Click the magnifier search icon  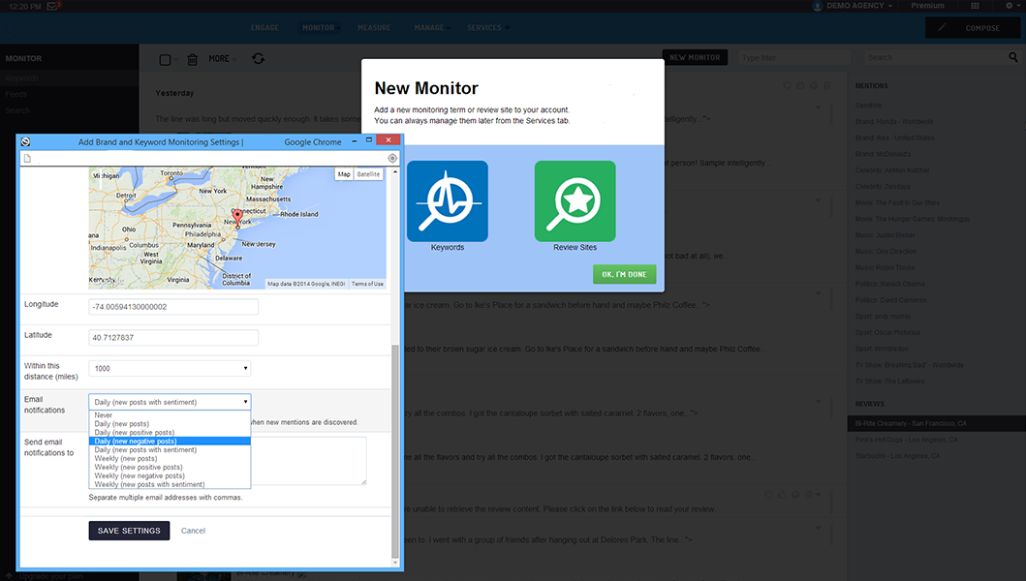[x=1013, y=58]
